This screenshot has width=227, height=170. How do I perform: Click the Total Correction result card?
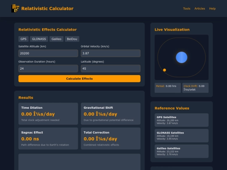click(111, 139)
